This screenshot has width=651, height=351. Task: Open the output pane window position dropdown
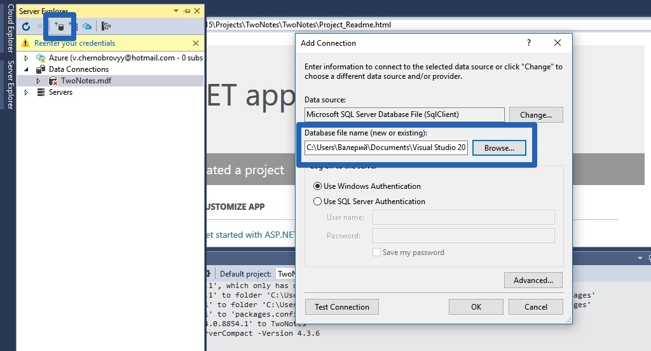pyautogui.click(x=640, y=258)
